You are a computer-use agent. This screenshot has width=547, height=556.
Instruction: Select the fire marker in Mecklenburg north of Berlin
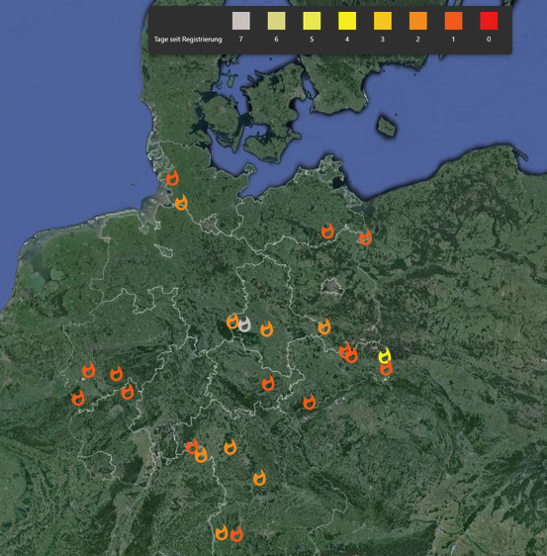pyautogui.click(x=327, y=231)
